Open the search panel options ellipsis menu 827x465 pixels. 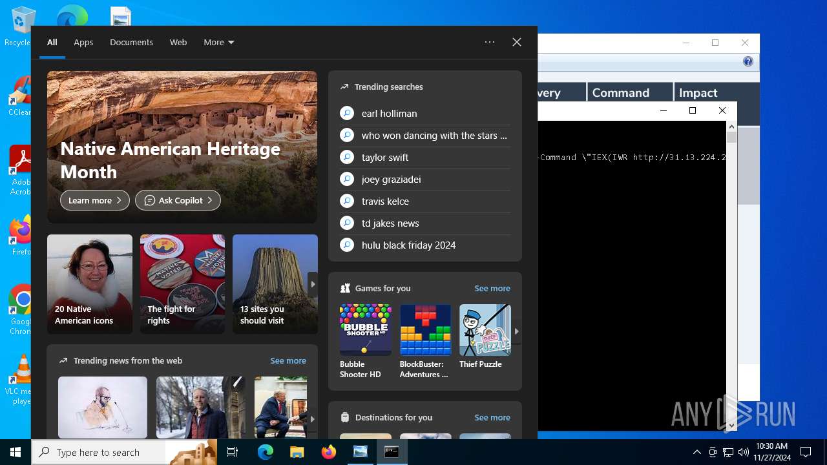tap(490, 42)
